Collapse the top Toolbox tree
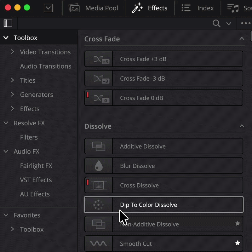Viewport: 252px width, 252px height. tap(6, 38)
